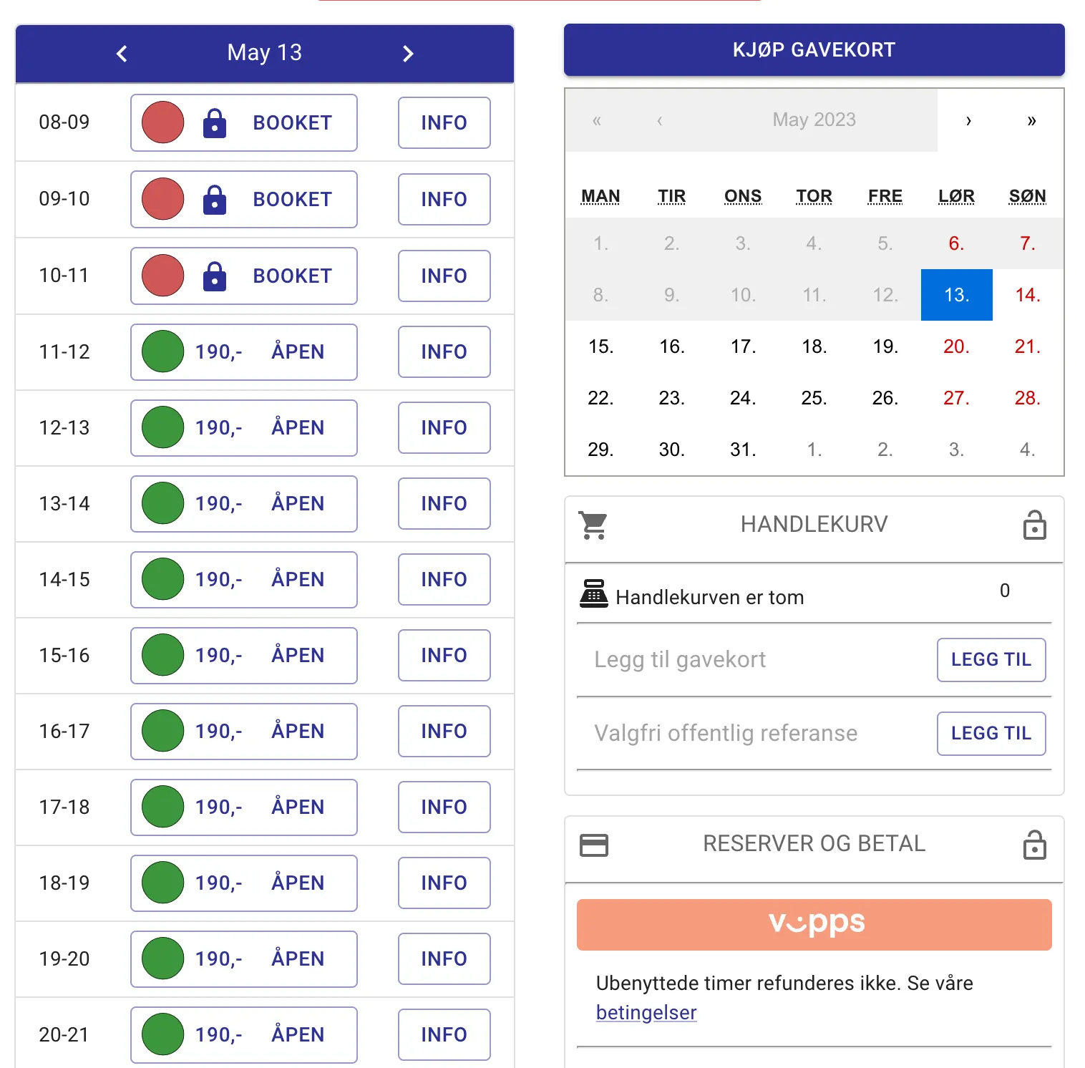Open the shopping cart Handlekurv panel
Image resolution: width=1085 pixels, height=1068 pixels.
(813, 523)
